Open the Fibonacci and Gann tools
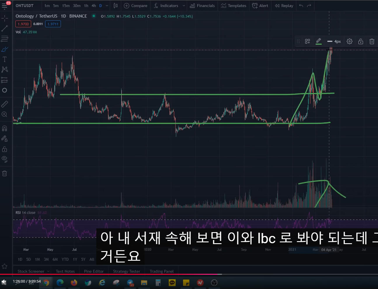The height and width of the screenshot is (289, 378). 5,39
